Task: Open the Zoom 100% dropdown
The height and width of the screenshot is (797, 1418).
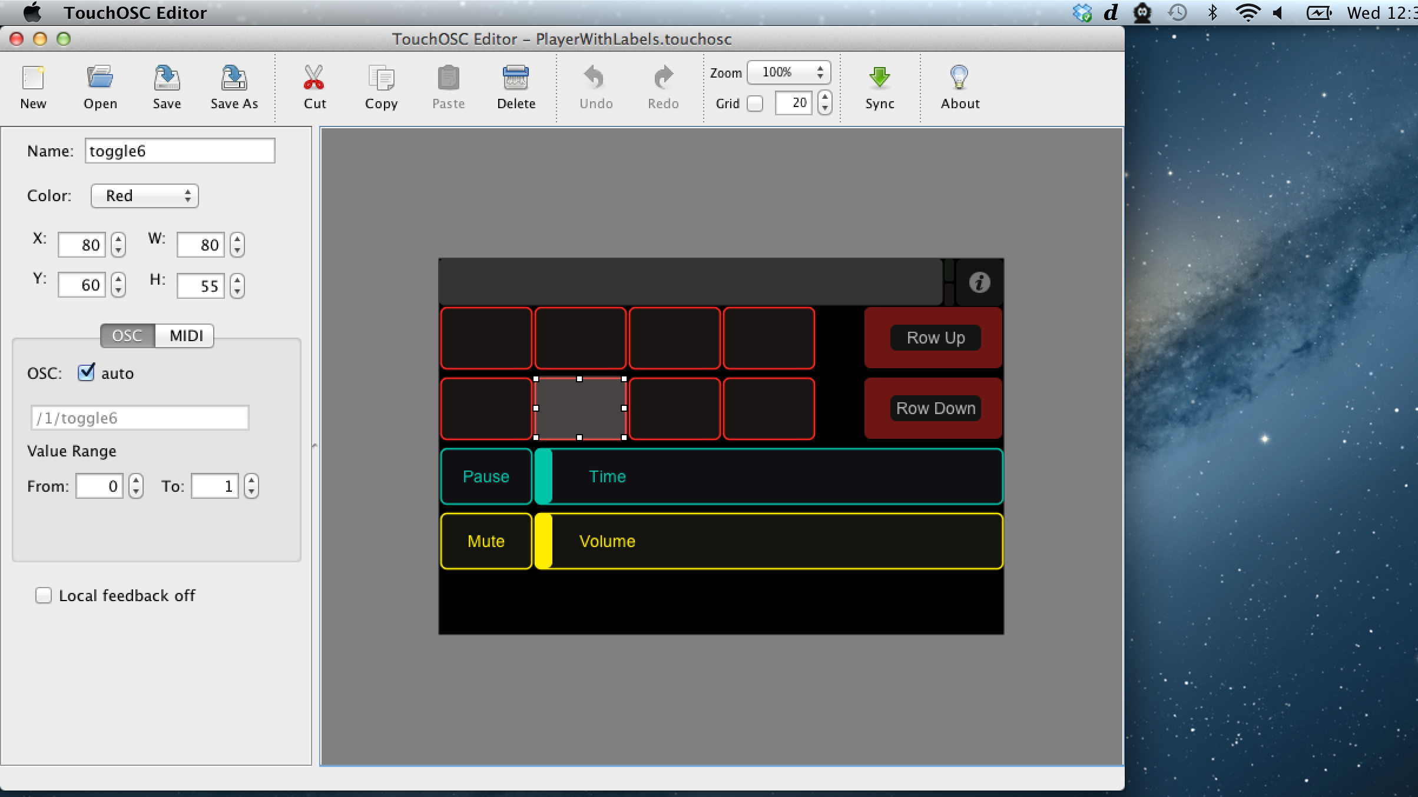Action: (789, 72)
